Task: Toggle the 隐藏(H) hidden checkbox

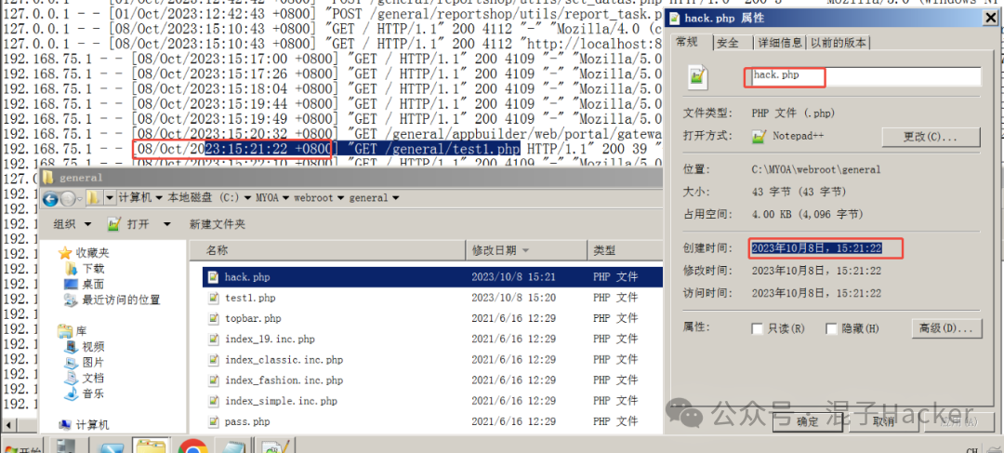Action: 832,328
